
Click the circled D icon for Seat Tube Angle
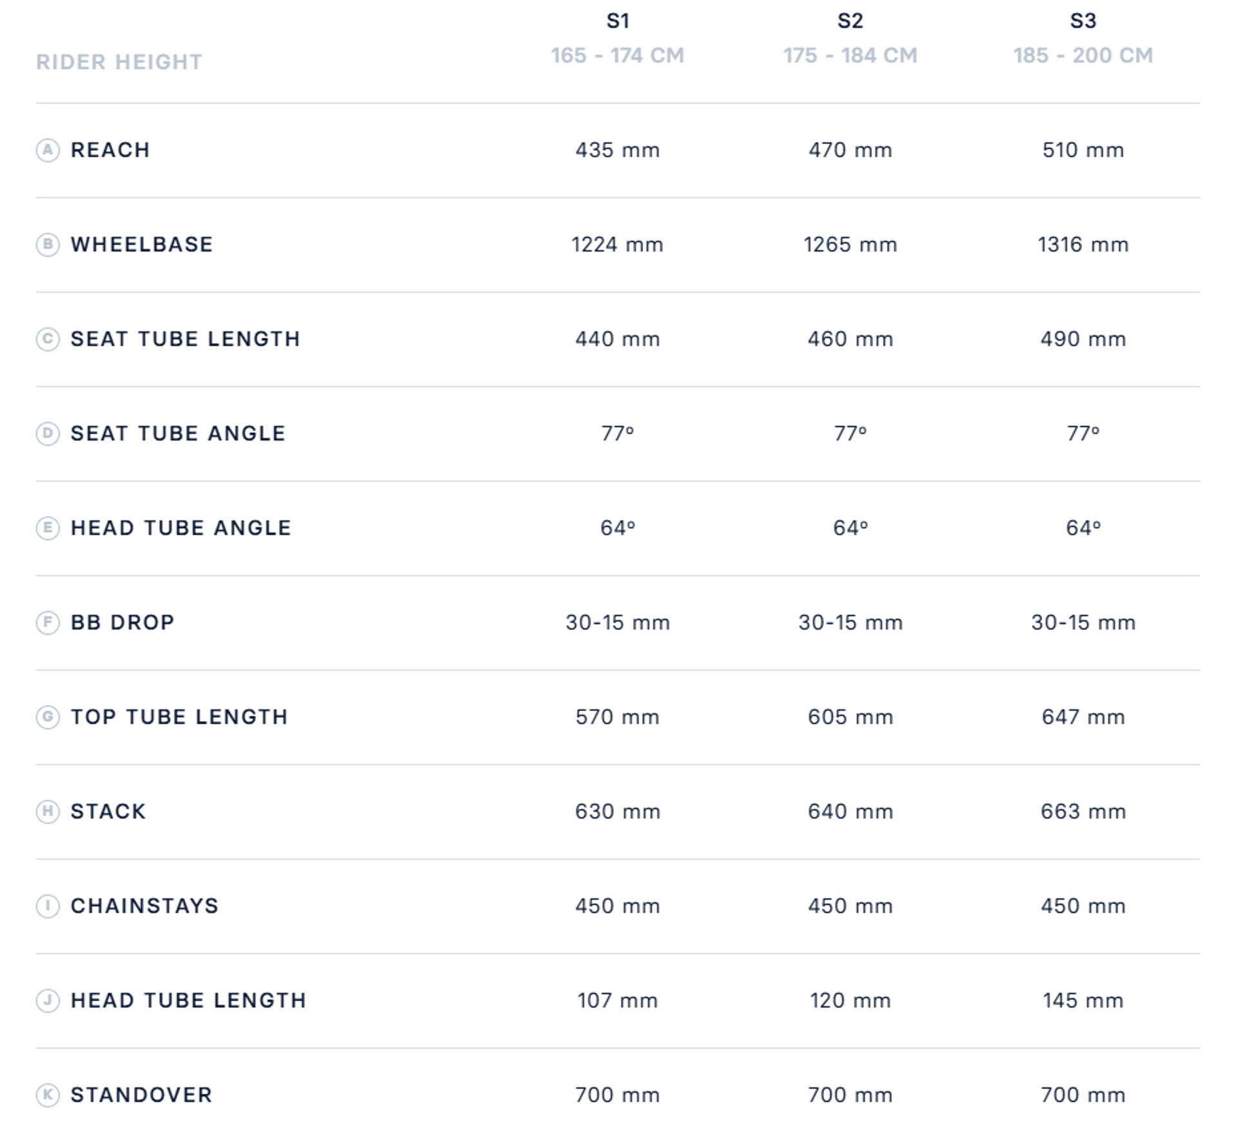point(48,433)
